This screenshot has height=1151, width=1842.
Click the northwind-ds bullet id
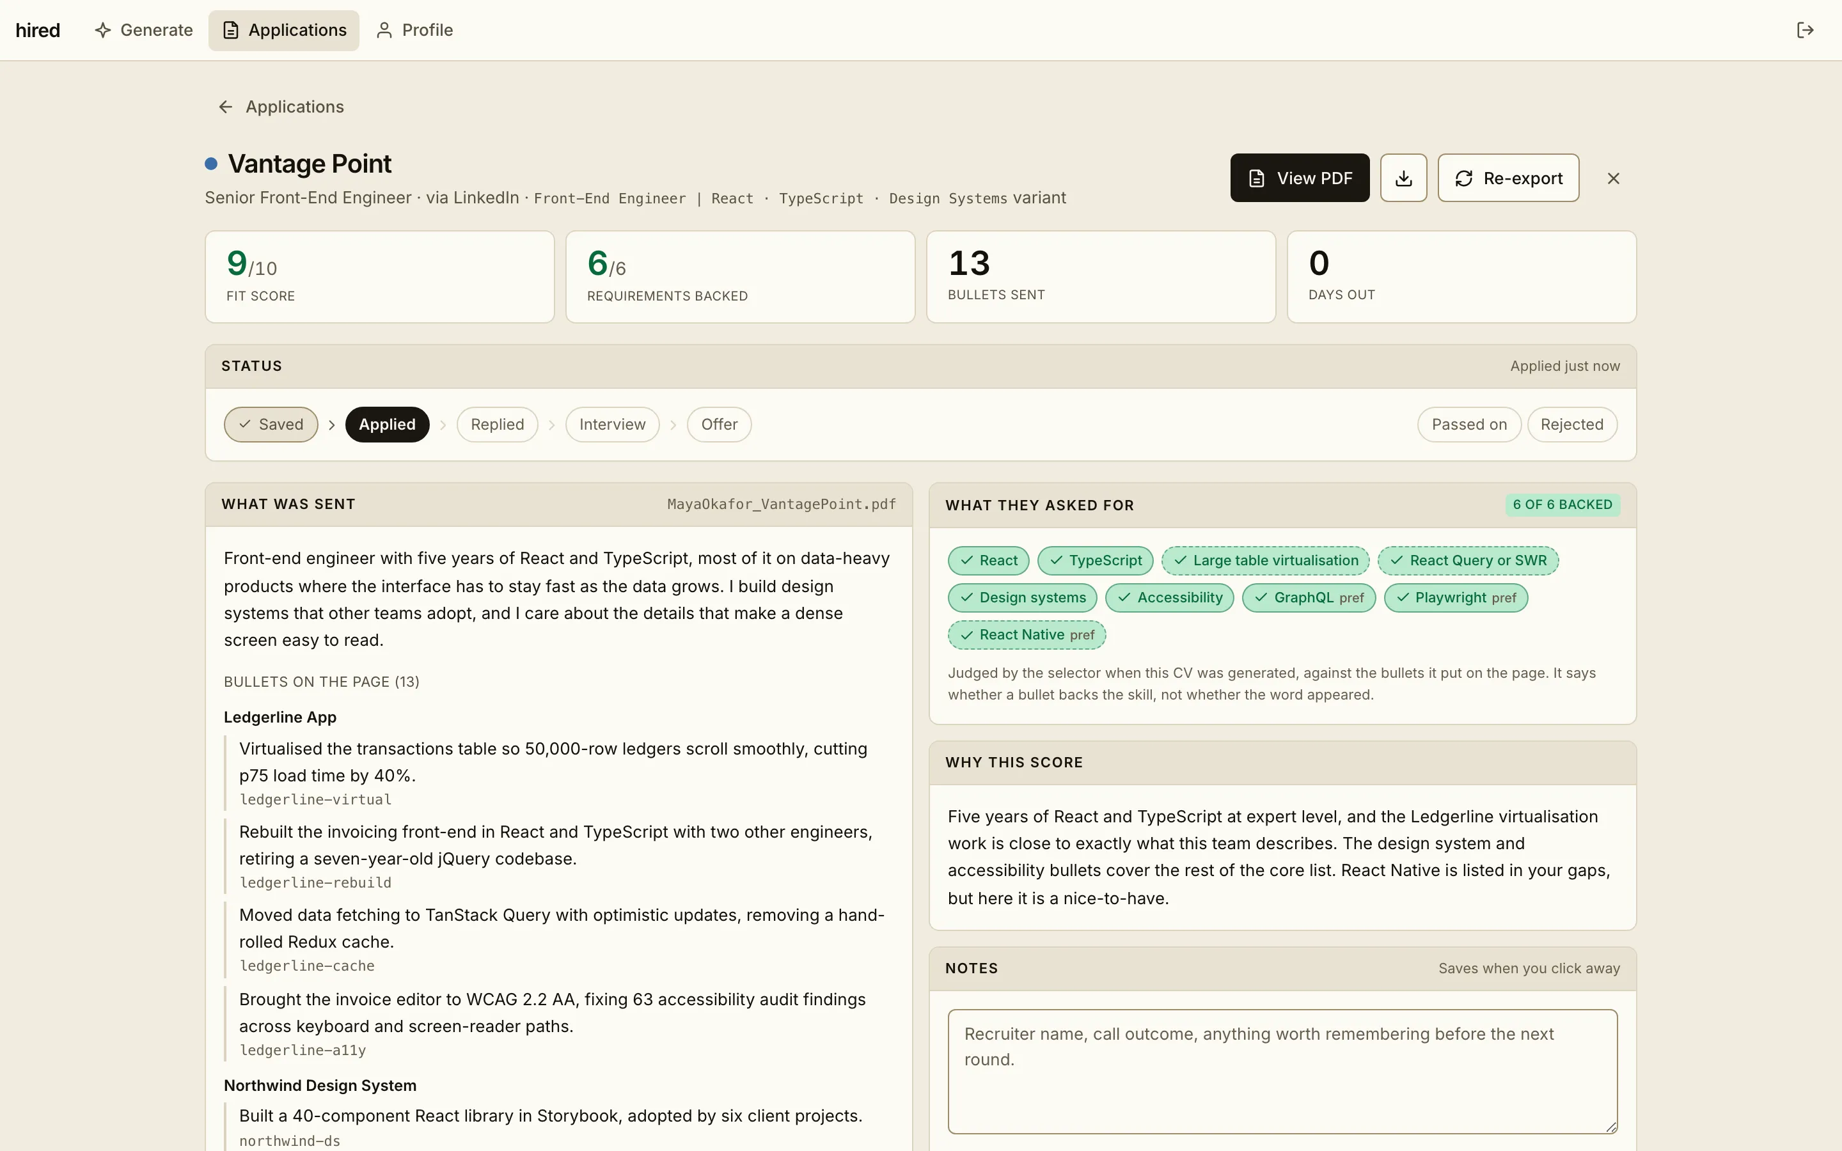coord(289,1140)
